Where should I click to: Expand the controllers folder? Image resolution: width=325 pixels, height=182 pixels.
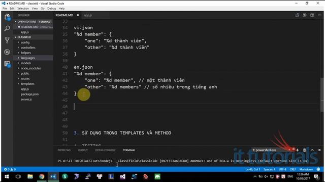[28, 48]
